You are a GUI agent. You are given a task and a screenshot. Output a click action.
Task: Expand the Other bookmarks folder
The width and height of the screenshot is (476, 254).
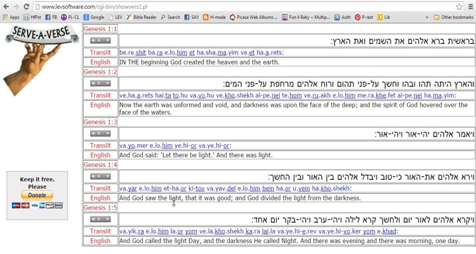[x=453, y=17]
